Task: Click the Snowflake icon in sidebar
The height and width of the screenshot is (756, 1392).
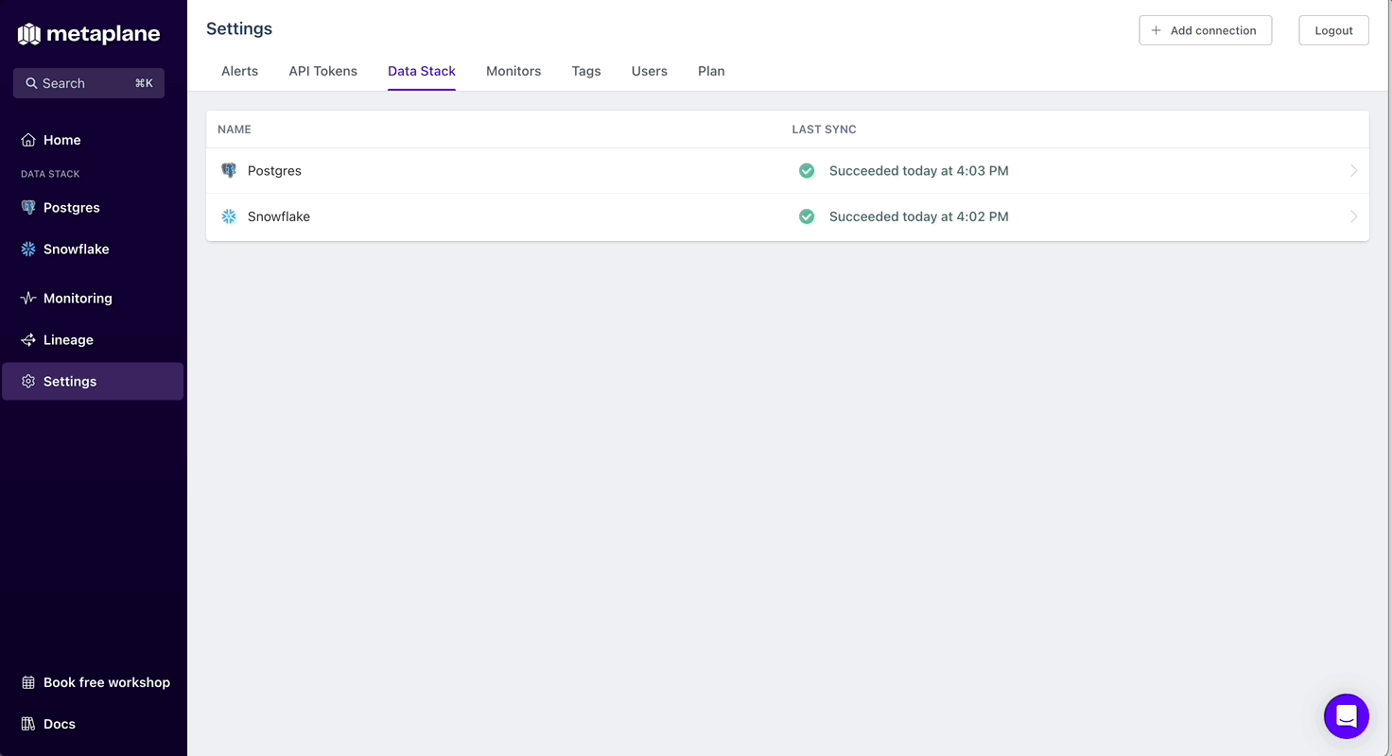Action: (x=28, y=249)
